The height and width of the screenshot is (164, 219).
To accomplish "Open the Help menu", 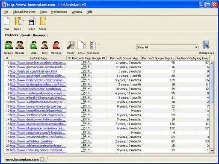I will [89, 12].
